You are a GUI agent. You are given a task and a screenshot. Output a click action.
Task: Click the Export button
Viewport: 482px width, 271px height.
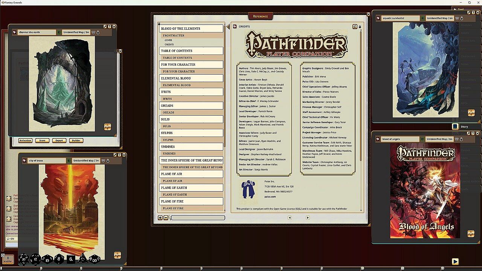point(59,140)
